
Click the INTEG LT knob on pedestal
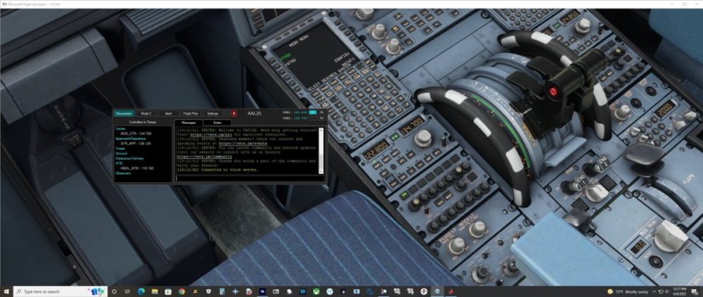pos(477,229)
